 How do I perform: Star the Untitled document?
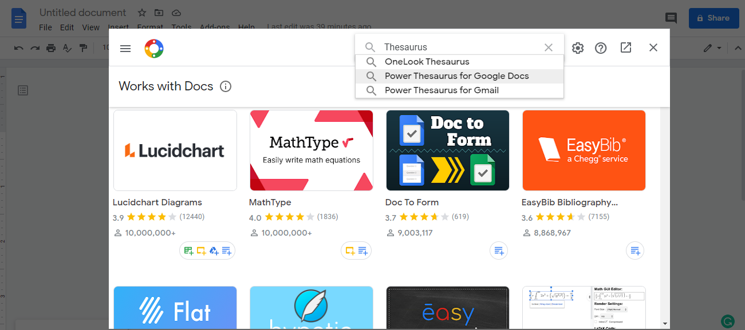[x=141, y=13]
